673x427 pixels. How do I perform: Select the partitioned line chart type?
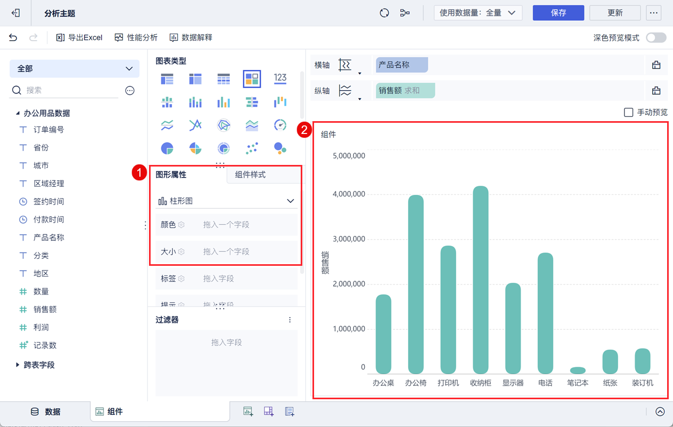[167, 125]
